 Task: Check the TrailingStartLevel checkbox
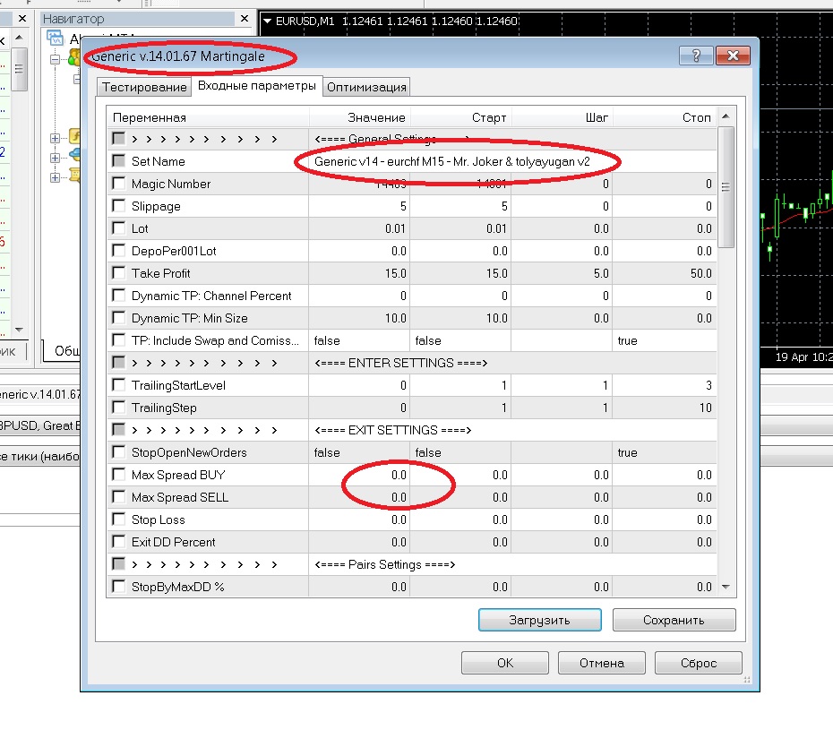(x=118, y=384)
